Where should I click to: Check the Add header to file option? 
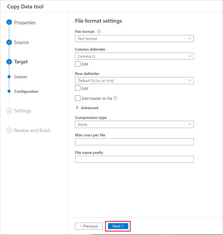click(x=77, y=98)
